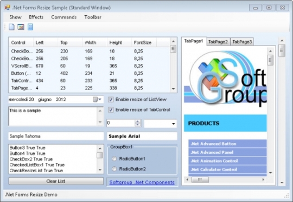Click the listbox scroll down arrow
The width and height of the screenshot is (293, 202).
point(100,170)
